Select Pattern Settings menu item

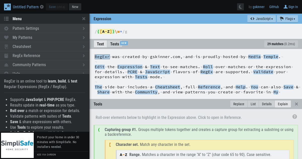(45, 29)
